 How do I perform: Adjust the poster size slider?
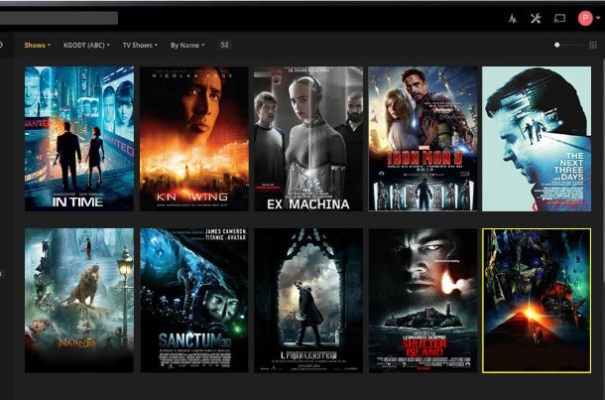(x=568, y=46)
